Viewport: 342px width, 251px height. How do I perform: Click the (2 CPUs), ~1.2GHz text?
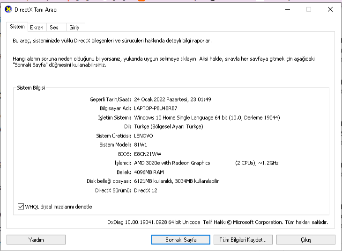[x=257, y=163]
